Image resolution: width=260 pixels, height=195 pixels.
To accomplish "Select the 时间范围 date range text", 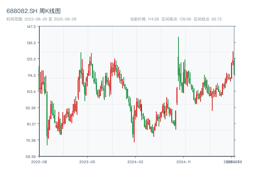I will (x=41, y=19).
